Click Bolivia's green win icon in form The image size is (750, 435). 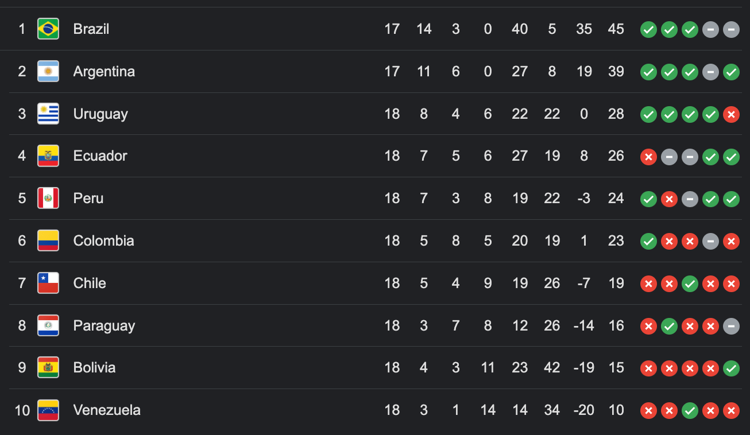coord(731,368)
